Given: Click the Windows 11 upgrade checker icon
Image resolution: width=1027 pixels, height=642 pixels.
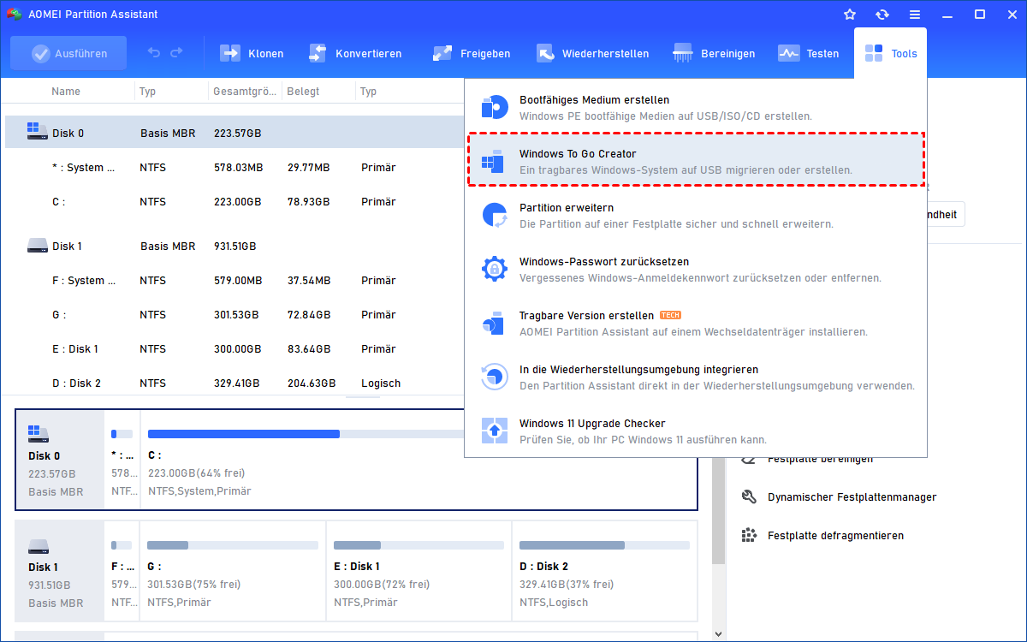Looking at the screenshot, I should 494,431.
